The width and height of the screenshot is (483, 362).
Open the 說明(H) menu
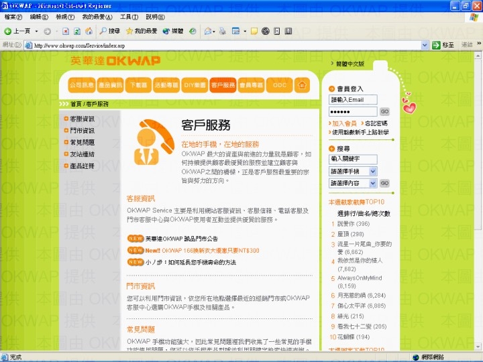[x=155, y=17]
